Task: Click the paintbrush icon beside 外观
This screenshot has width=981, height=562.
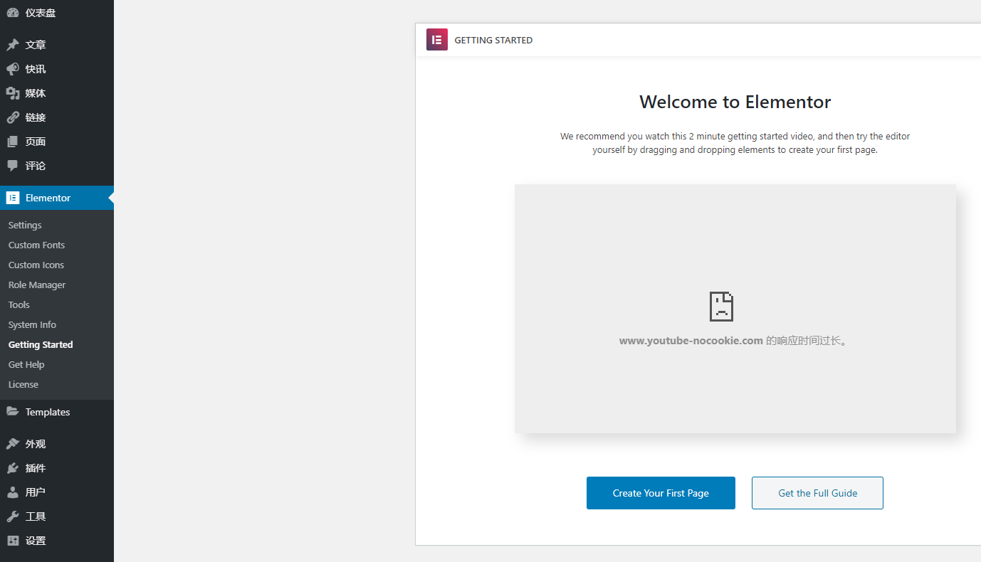Action: click(13, 444)
